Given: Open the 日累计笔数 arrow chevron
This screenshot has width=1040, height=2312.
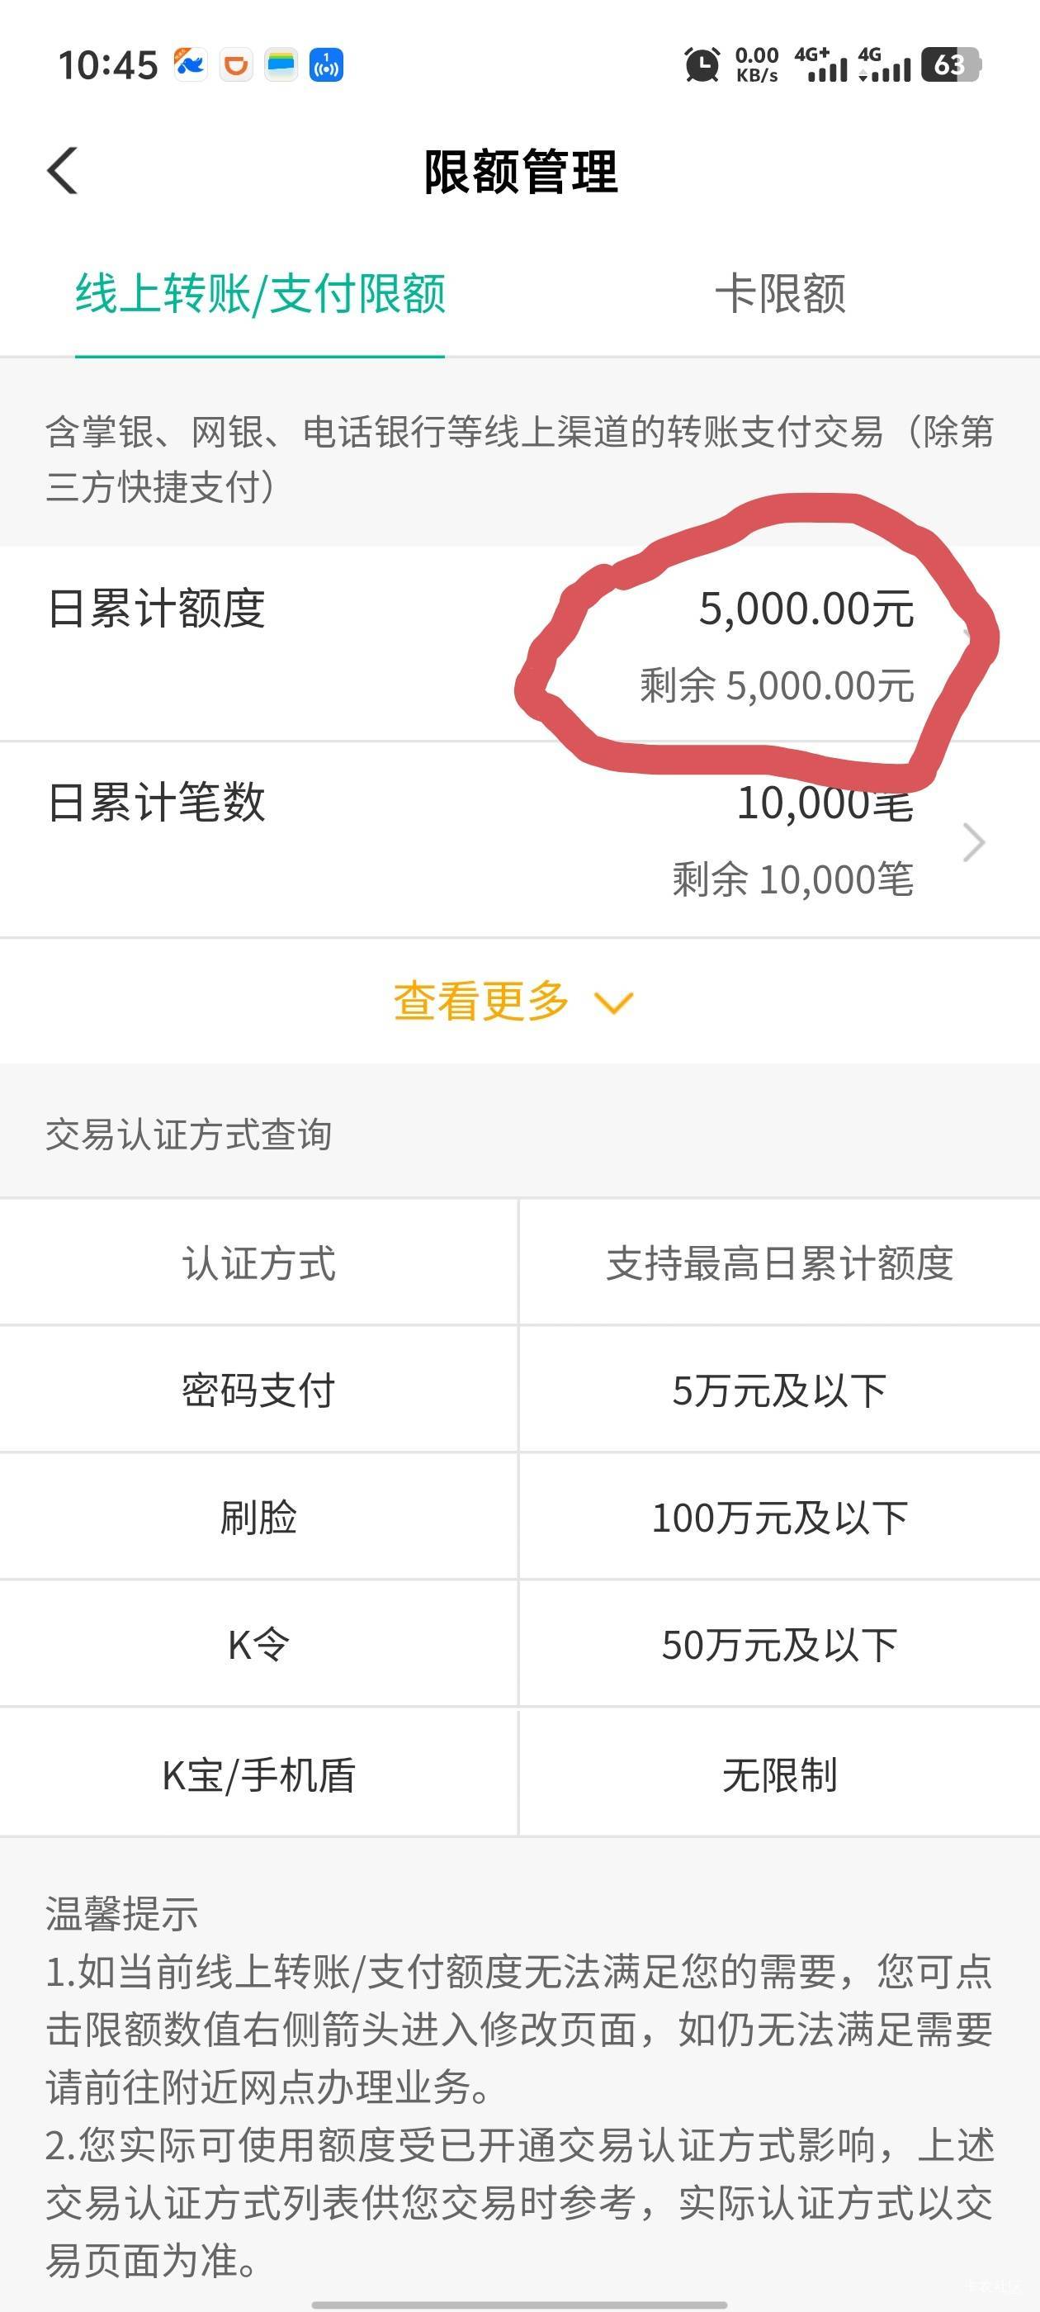Looking at the screenshot, I should click(974, 842).
